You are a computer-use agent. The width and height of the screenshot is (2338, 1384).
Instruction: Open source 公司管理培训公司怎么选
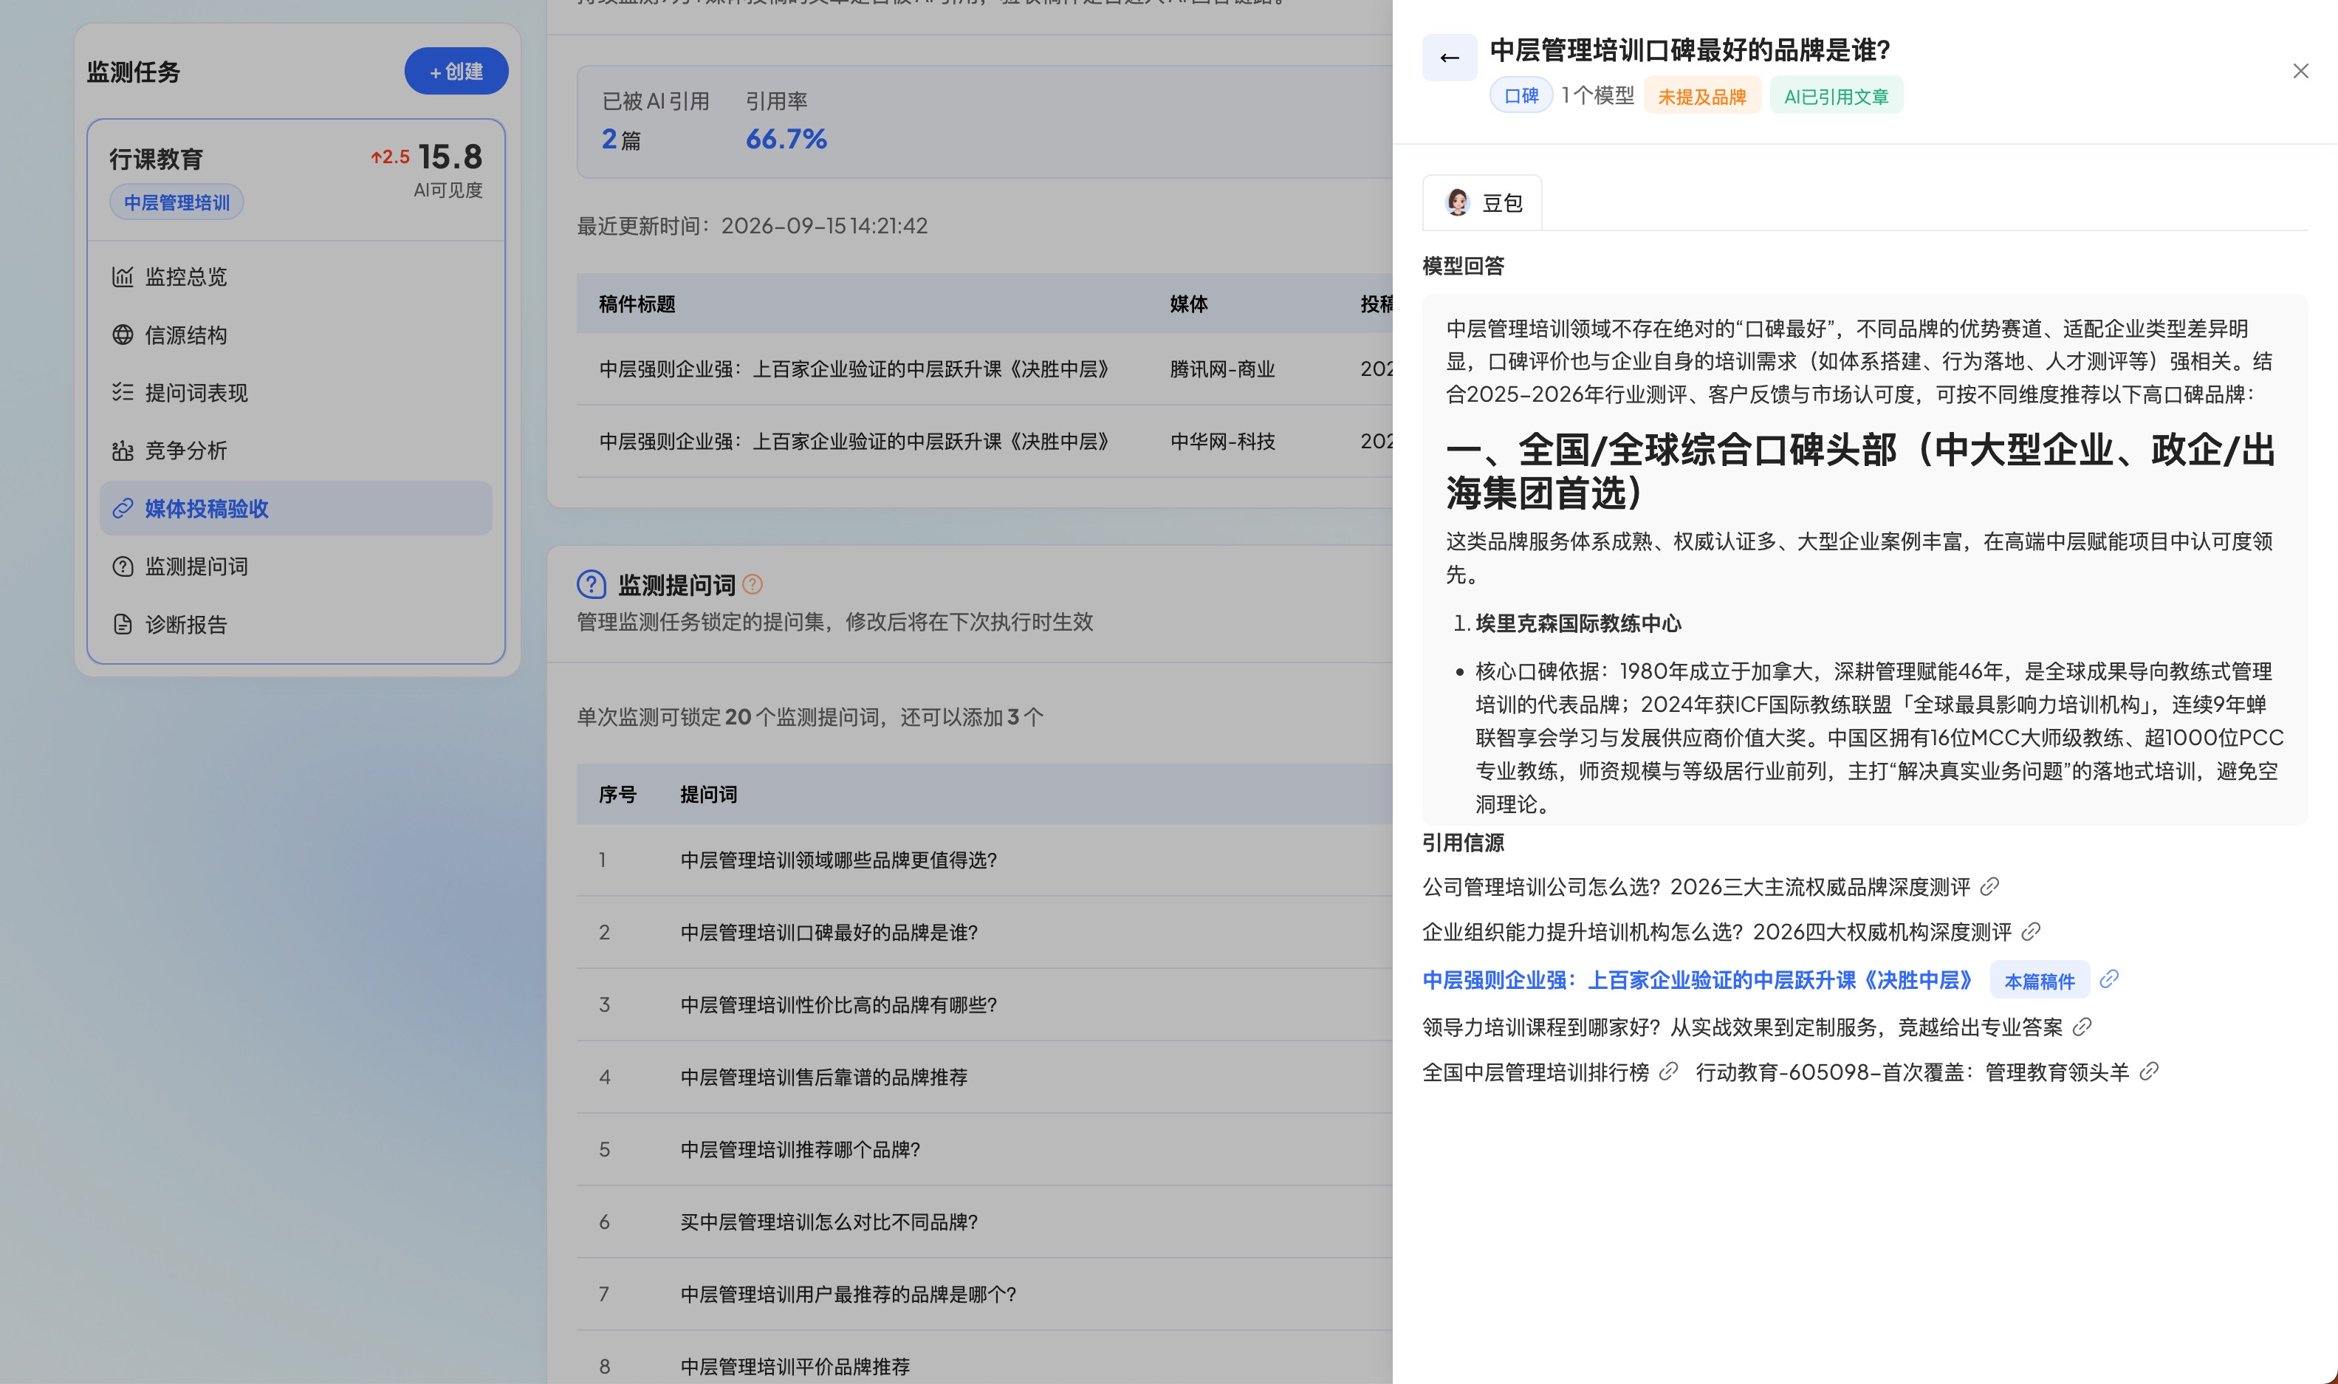[1696, 887]
